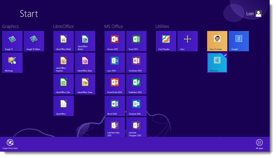Click the LibreOffice group heading
Image resolution: width=276 pixels, height=158 pixels.
click(63, 26)
